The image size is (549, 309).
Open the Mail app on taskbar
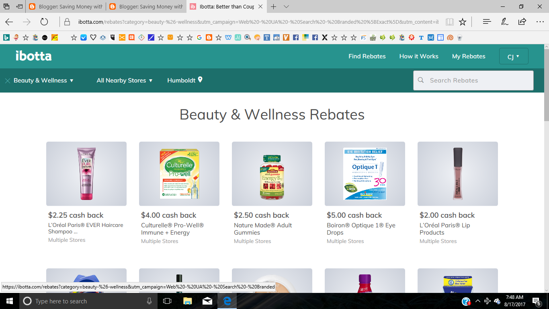coord(207,301)
